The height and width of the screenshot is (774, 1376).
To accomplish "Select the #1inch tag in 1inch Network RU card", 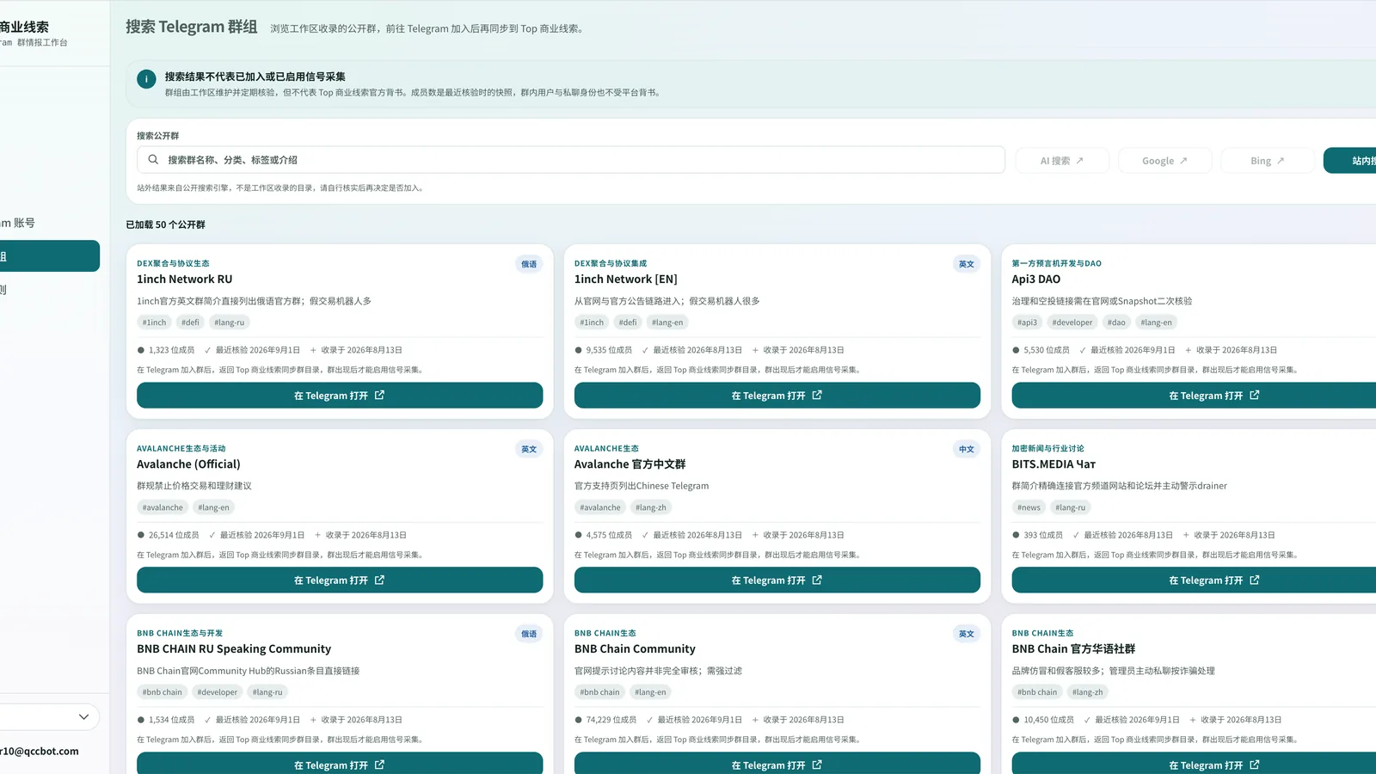I will tap(155, 322).
